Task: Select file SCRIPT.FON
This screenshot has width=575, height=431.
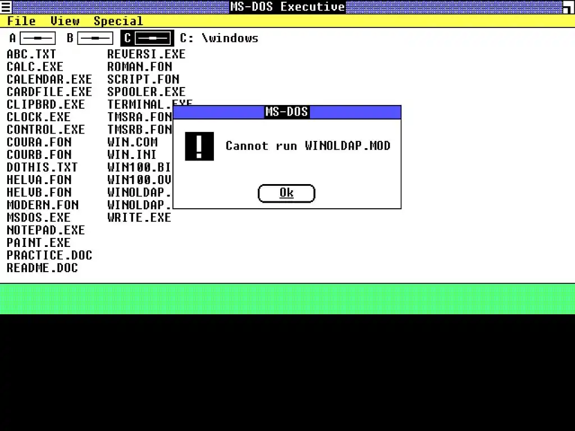Action: point(143,79)
